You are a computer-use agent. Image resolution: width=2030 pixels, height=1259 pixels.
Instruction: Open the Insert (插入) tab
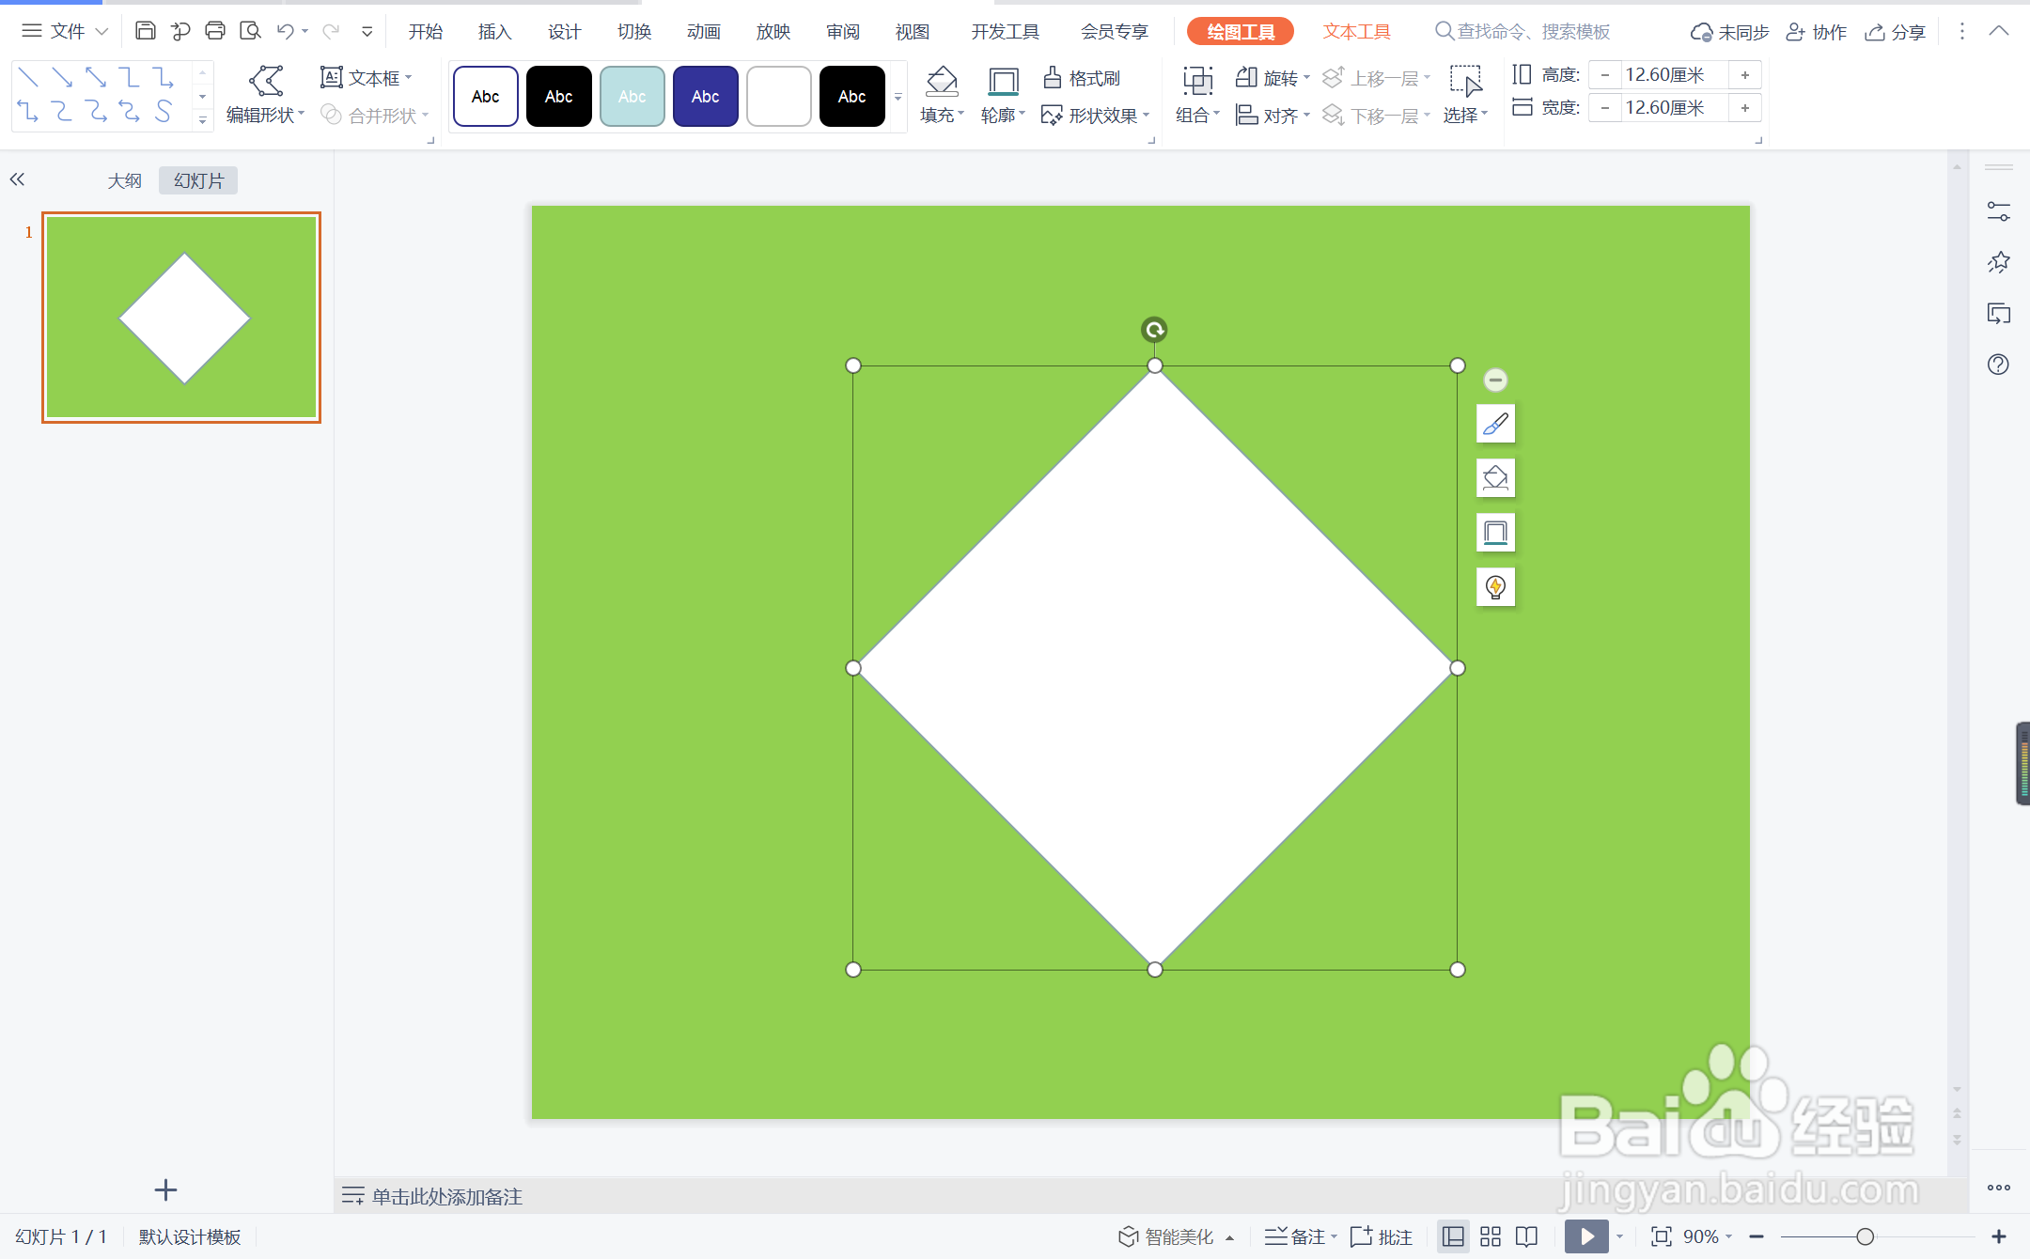tap(494, 32)
